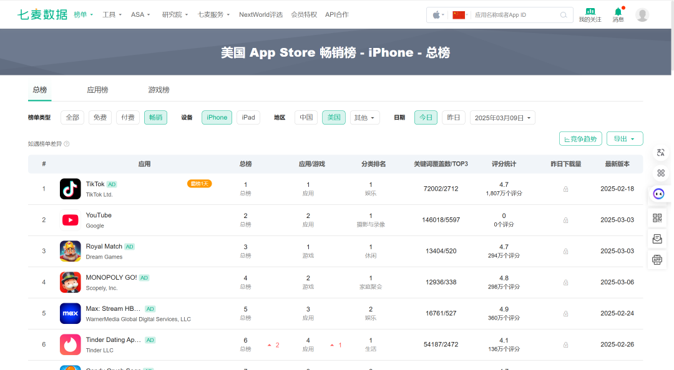Select the 全部 chart type filter

coord(72,118)
